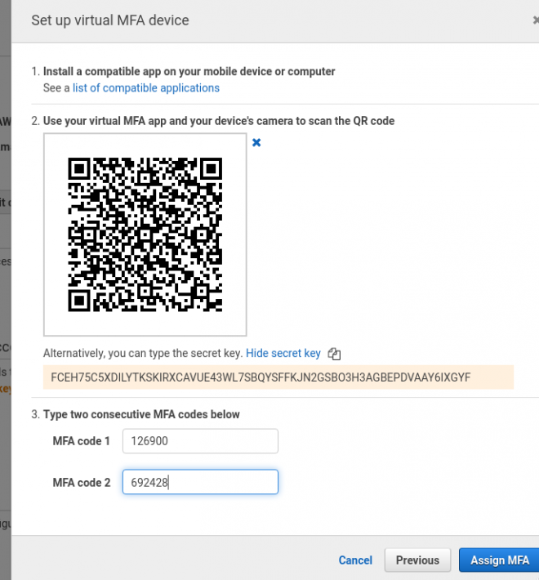The height and width of the screenshot is (580, 539).
Task: Select the displayed secret key text
Action: pos(261,377)
